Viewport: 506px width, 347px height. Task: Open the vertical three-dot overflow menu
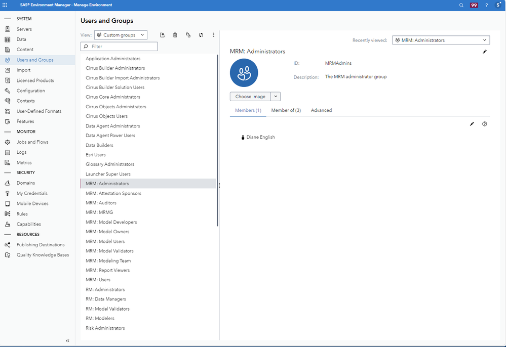point(214,35)
